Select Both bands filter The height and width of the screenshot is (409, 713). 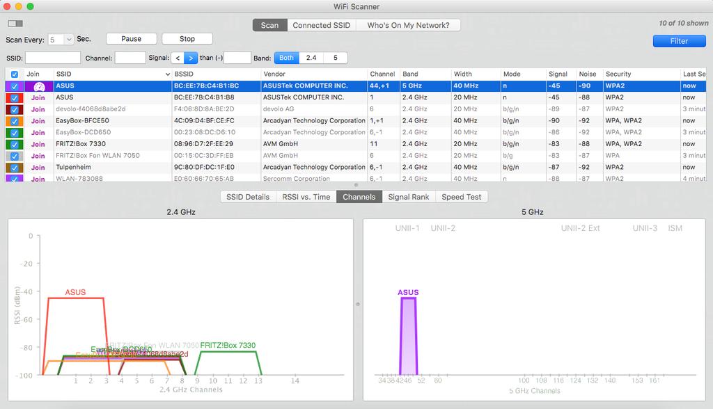[286, 58]
